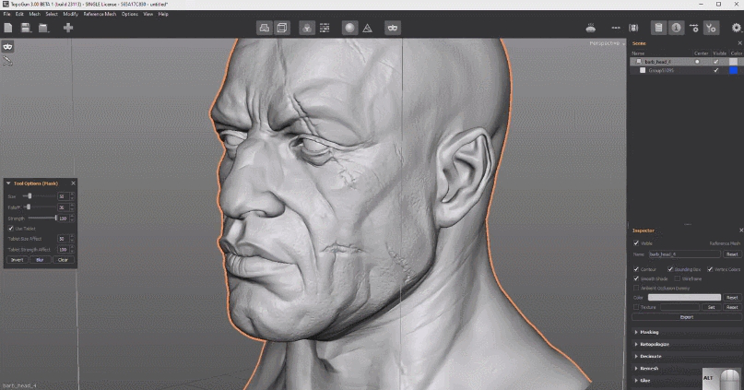
Task: Click the slider-with-circle options icon
Action: 693,28
